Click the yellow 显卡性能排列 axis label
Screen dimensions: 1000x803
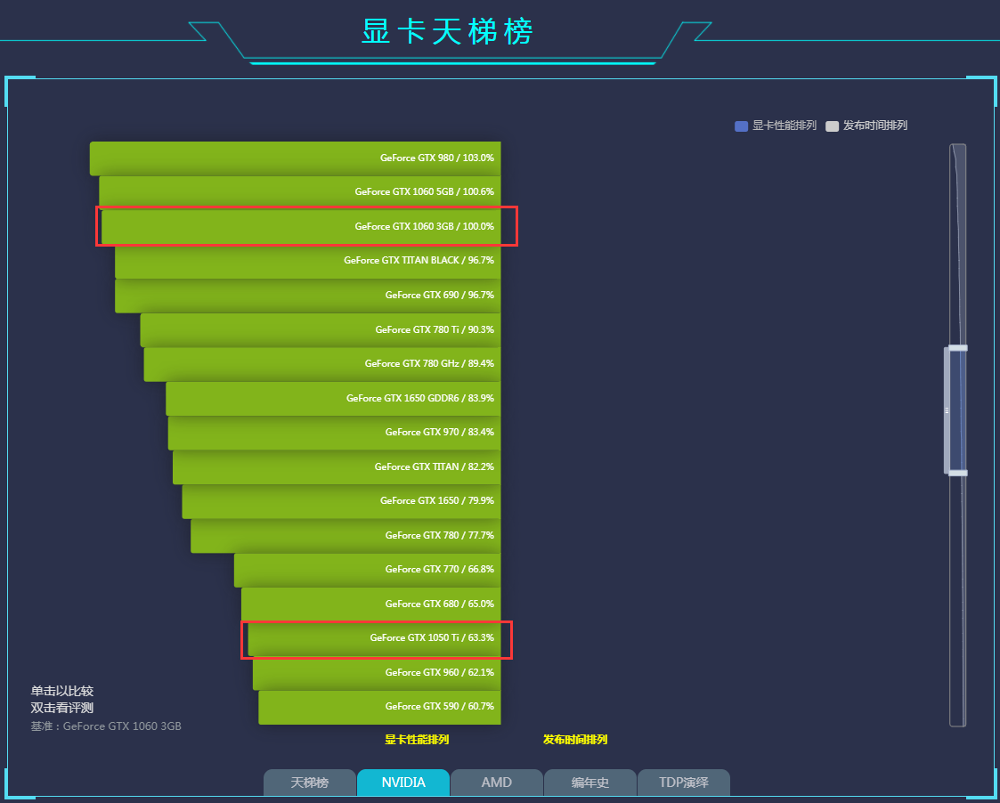[417, 740]
